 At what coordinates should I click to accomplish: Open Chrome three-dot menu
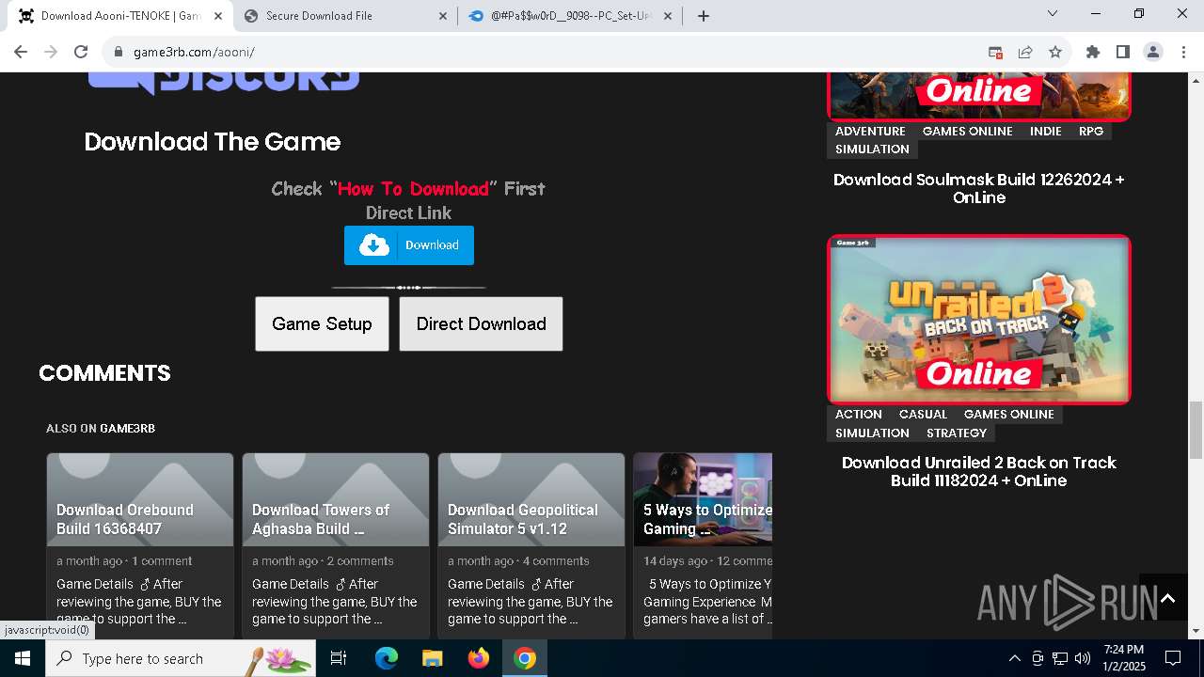pyautogui.click(x=1182, y=52)
